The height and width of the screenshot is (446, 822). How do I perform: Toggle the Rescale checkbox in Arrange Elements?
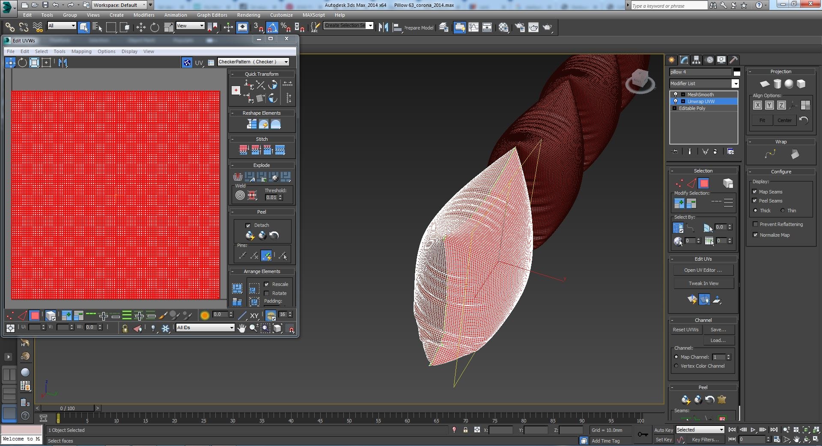click(x=267, y=284)
